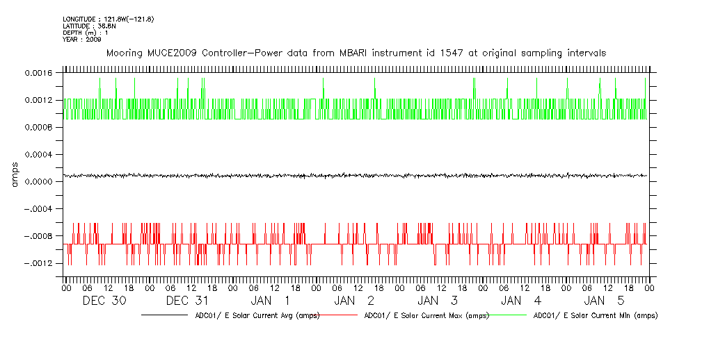Select the 0.0000 y-axis tick label
This screenshot has width=702, height=350.
[39, 182]
